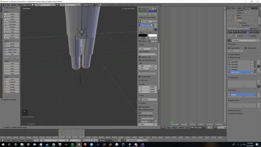
Task: Open the Object Data (mesh) properties tab
Action: click(248, 32)
